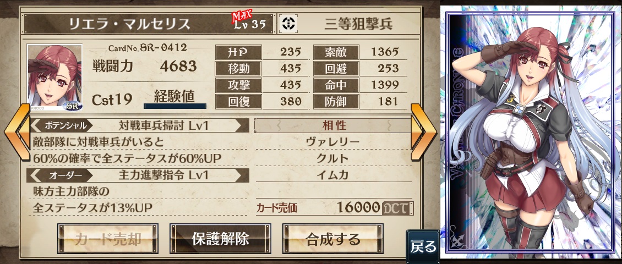Click the MAX level badge
This screenshot has height=264, width=622.
(x=242, y=16)
